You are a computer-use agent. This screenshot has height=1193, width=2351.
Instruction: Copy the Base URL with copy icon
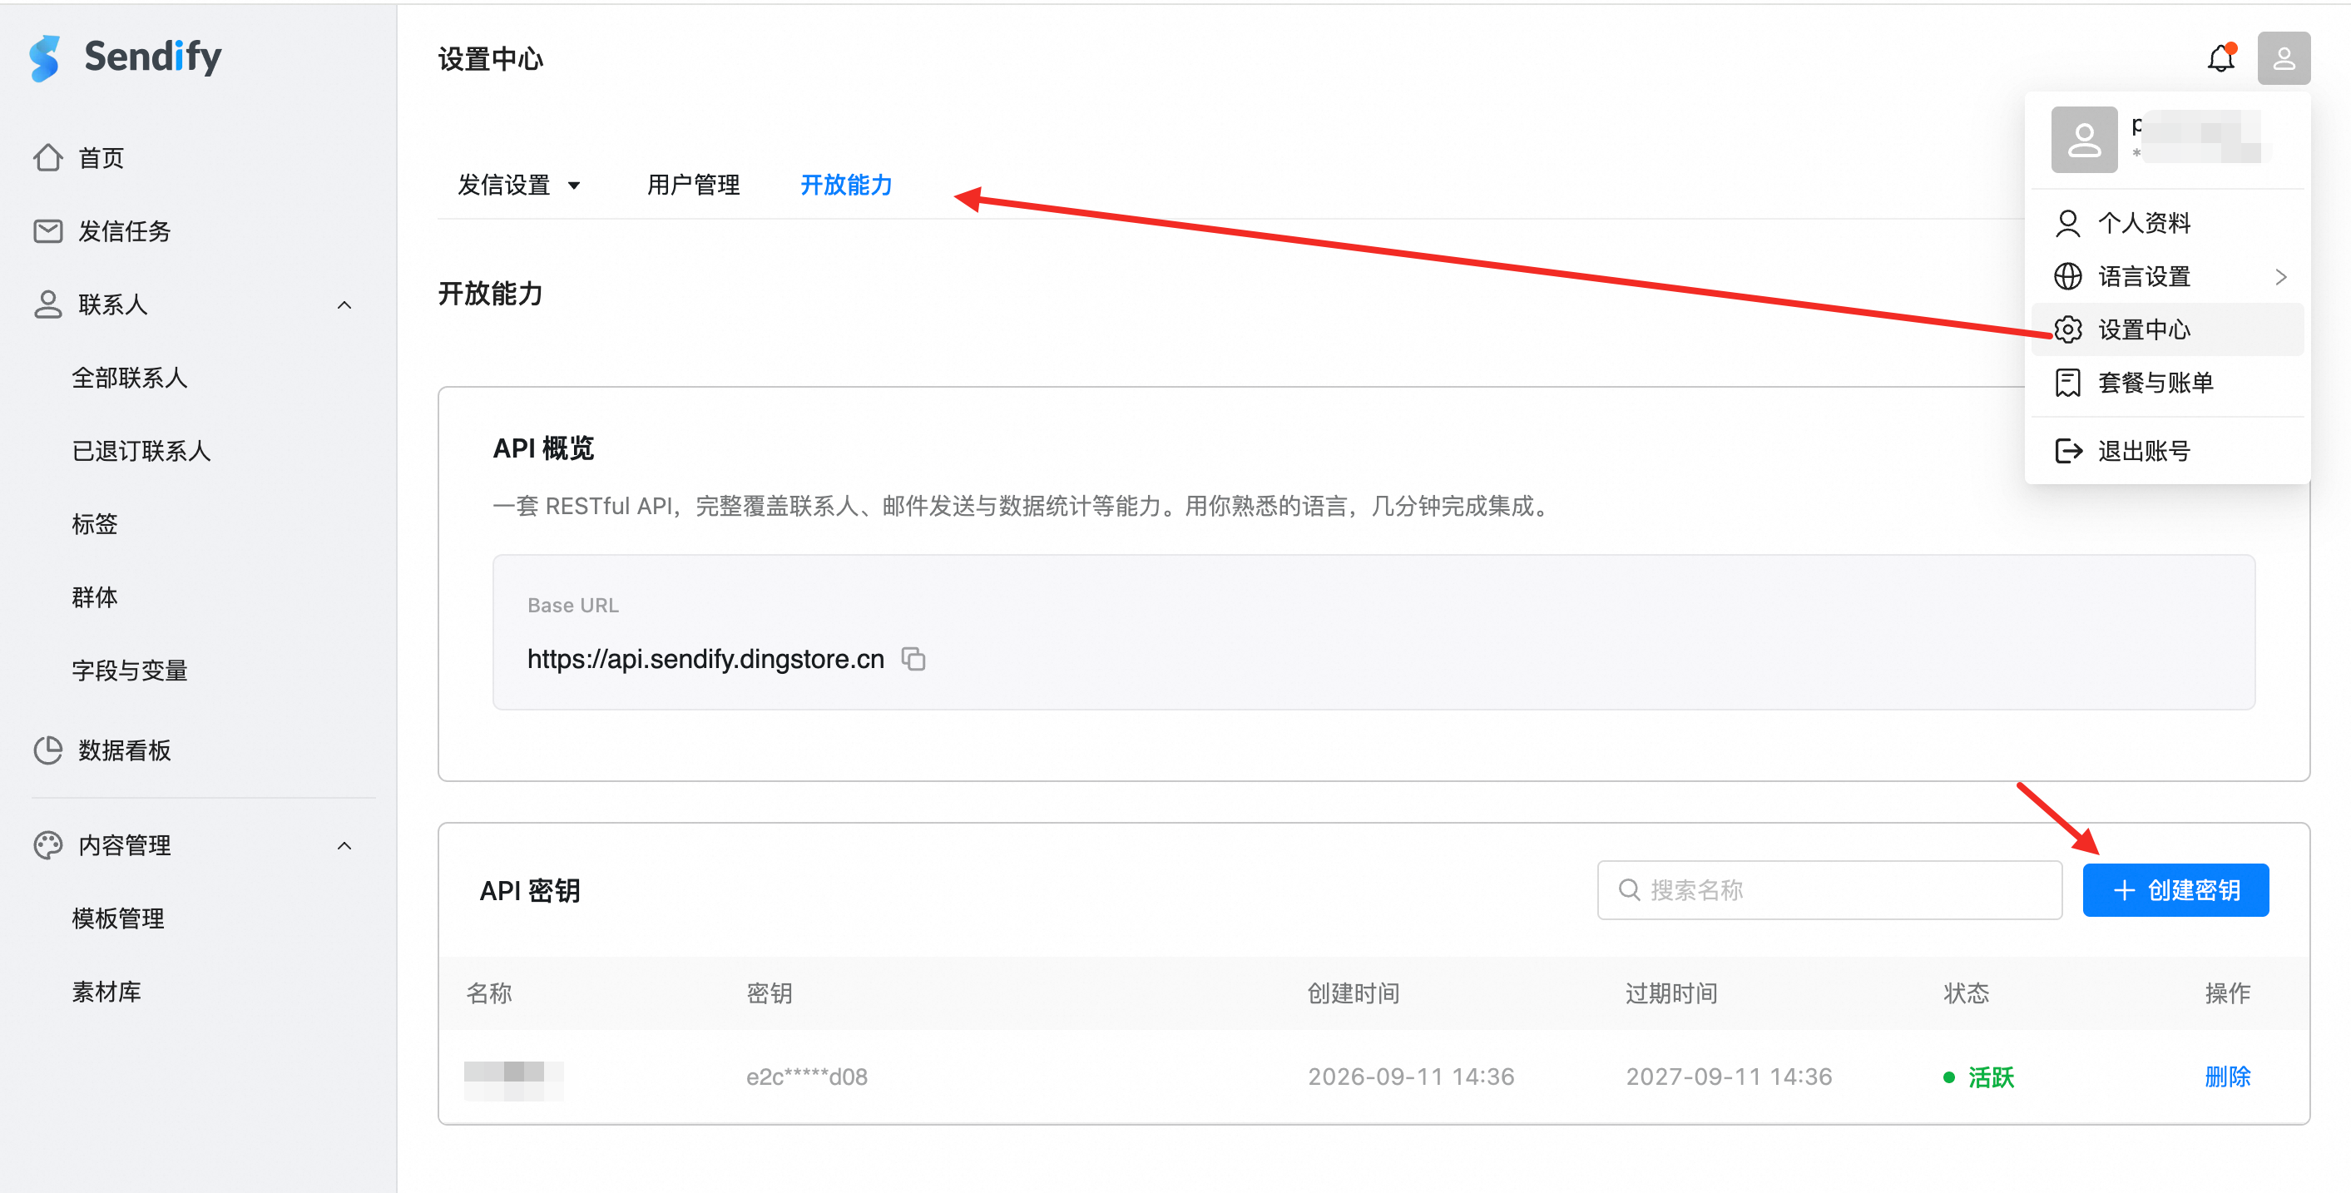(913, 658)
